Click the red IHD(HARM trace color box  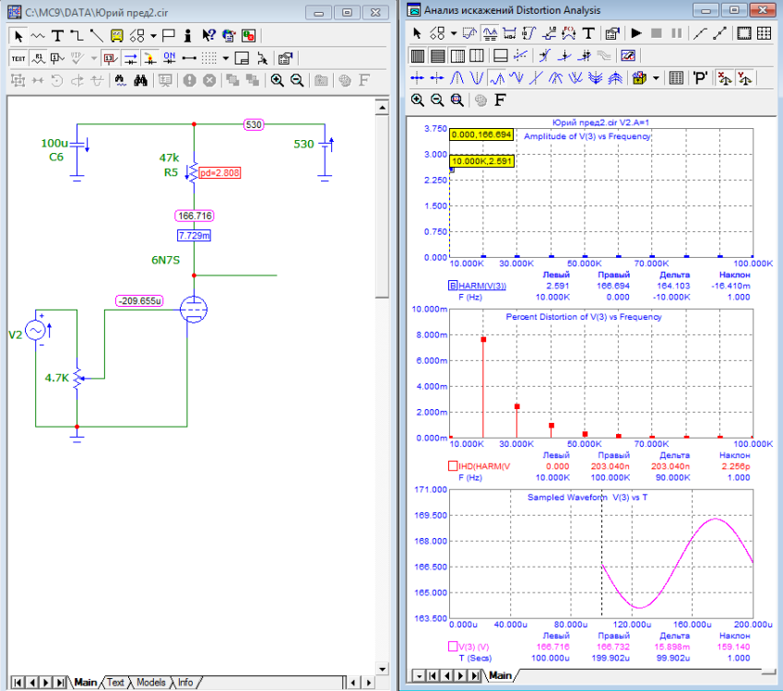(452, 466)
